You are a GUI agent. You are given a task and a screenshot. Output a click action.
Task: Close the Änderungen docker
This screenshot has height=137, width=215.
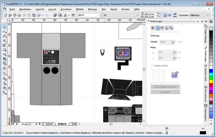(202, 21)
